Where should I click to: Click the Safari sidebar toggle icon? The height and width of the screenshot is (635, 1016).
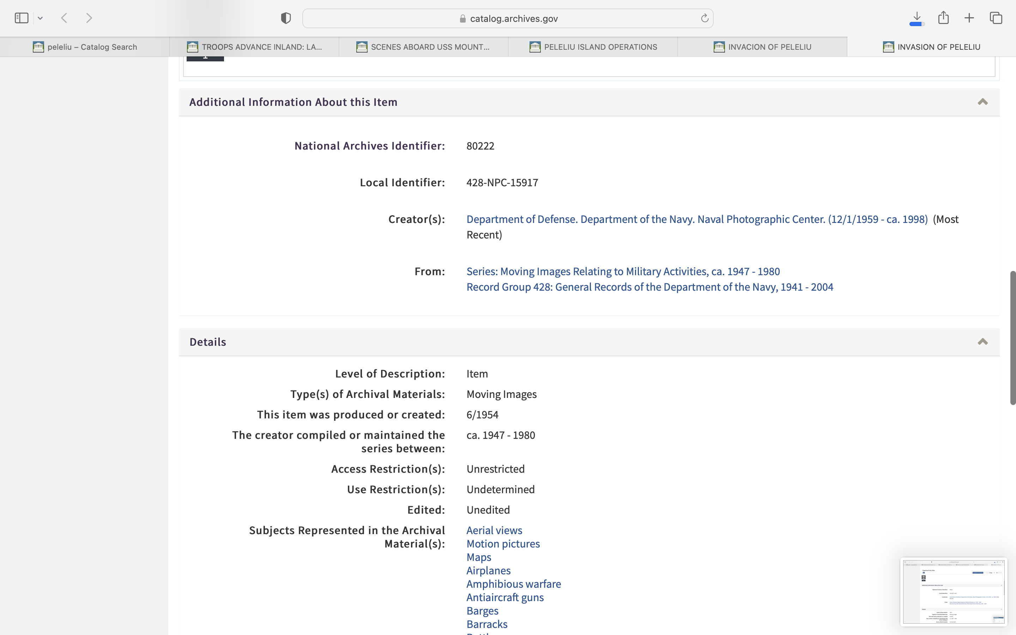pos(22,18)
